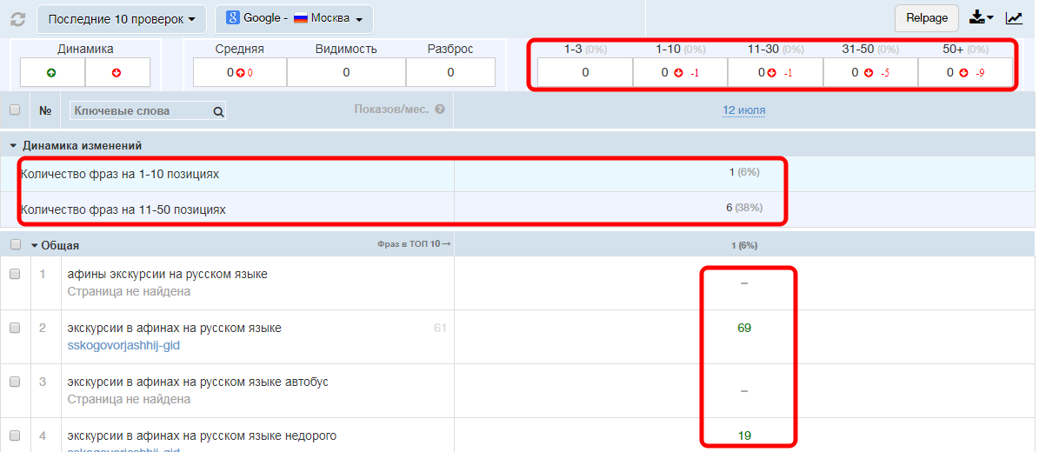Click the help icon beside Показов/мес.
The width and height of the screenshot is (1039, 452).
coord(440,110)
